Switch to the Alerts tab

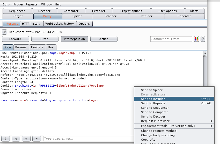click(194, 11)
